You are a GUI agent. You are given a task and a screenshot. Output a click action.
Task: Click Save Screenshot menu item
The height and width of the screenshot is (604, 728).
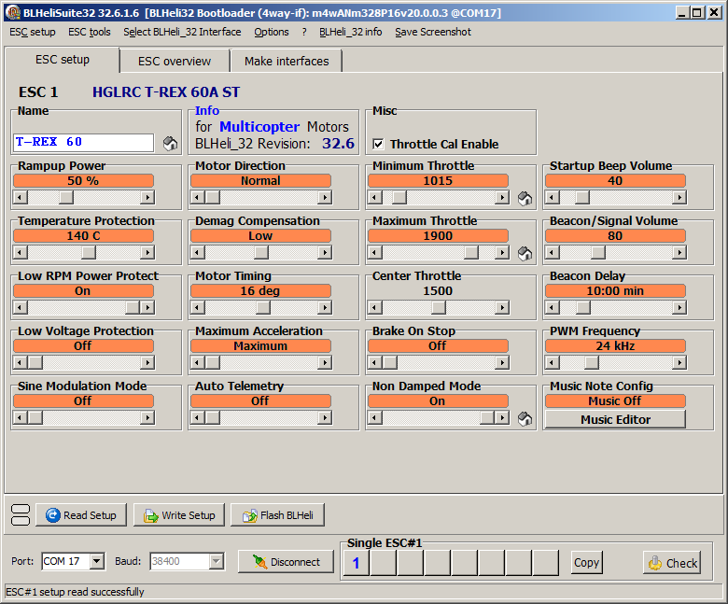pyautogui.click(x=433, y=32)
